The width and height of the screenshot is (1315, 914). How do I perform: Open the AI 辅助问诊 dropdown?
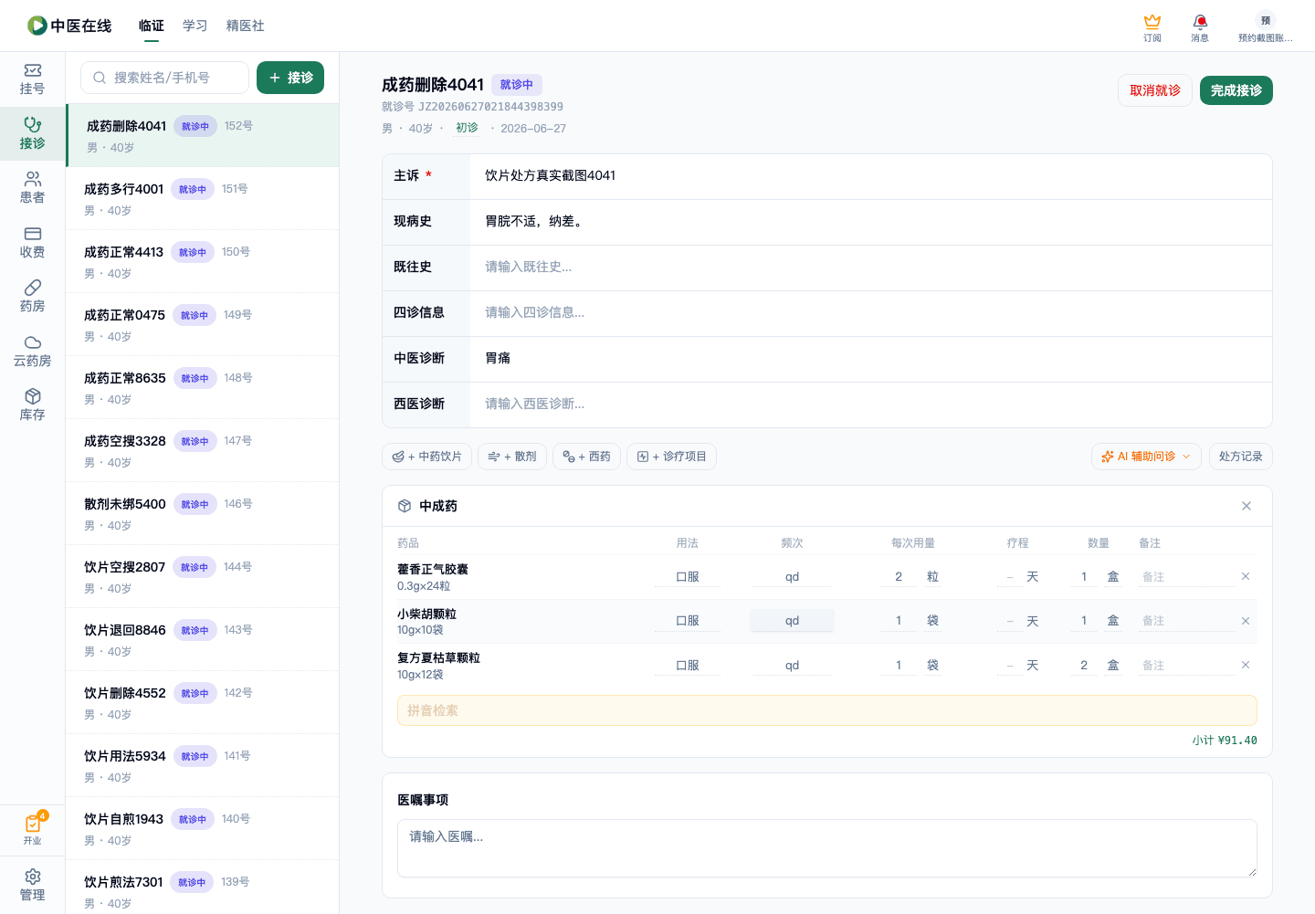(1146, 457)
